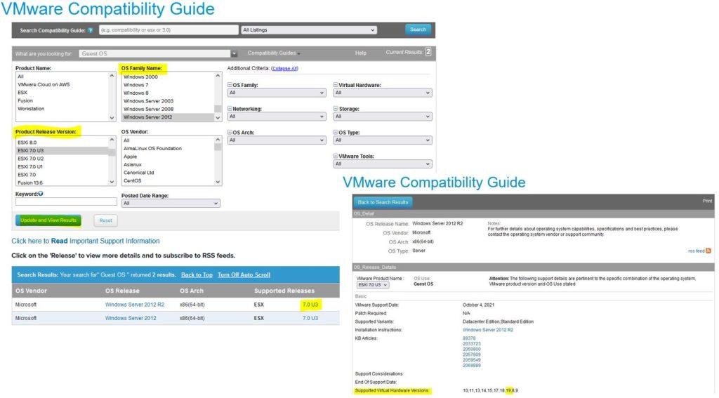Click the Supported Releases column header
Screen dimensions: 719x398
(x=284, y=291)
